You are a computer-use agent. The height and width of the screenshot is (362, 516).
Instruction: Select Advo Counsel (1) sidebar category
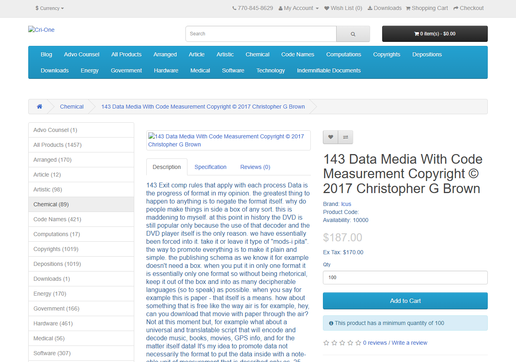[81, 130]
